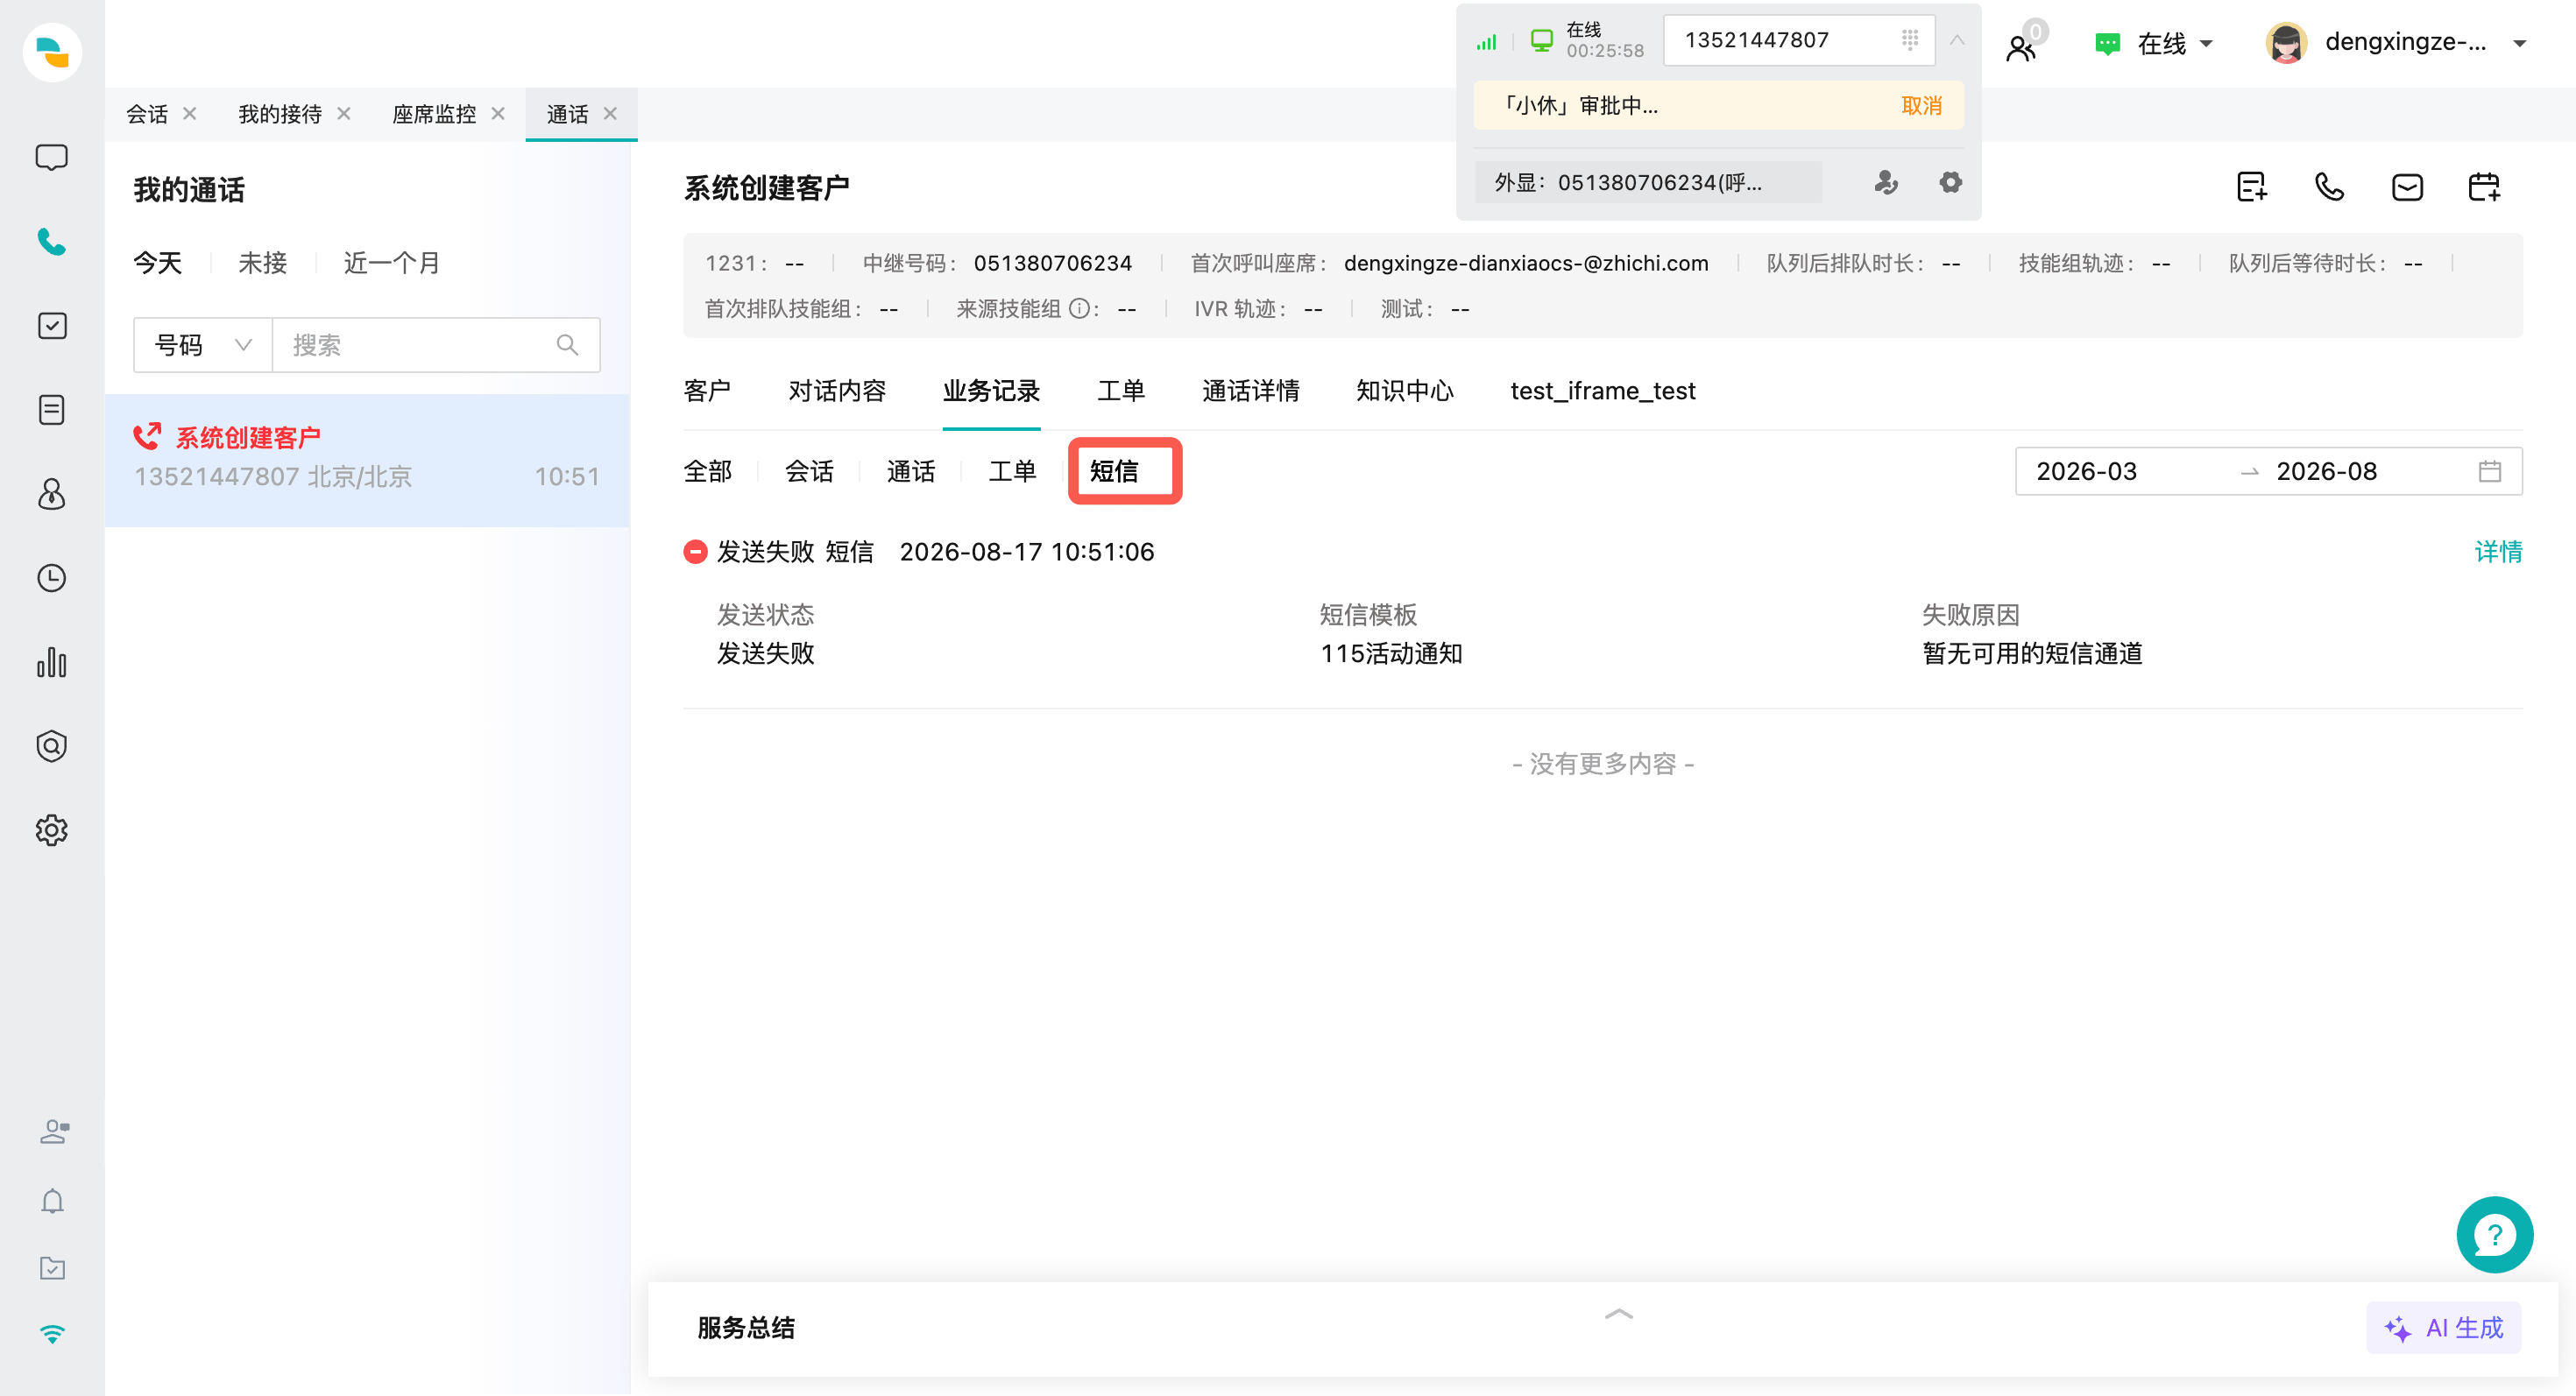View info tooltip for 来源技能组
This screenshot has width=2576, height=1396.
pyautogui.click(x=1079, y=309)
